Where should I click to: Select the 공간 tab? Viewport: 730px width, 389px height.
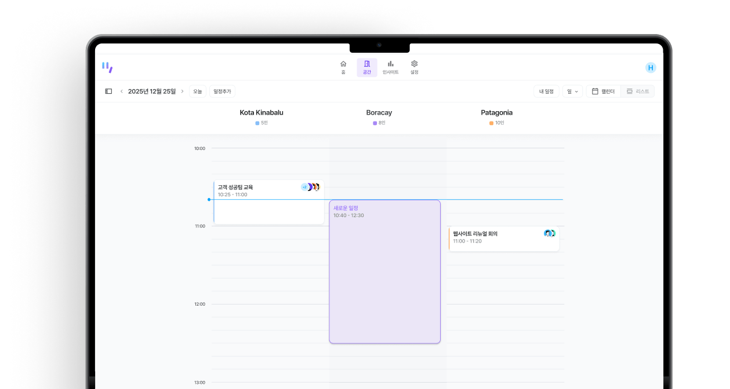click(x=367, y=67)
